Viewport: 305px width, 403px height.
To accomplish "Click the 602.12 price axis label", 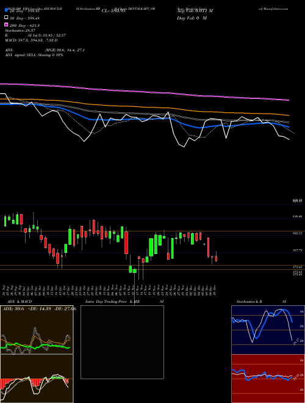I will click(x=297, y=233).
